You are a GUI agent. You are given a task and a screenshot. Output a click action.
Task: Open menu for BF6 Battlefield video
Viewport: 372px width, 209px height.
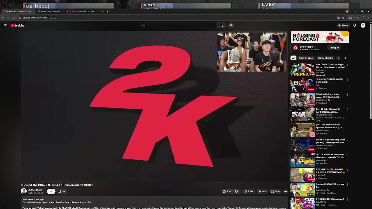(x=348, y=95)
